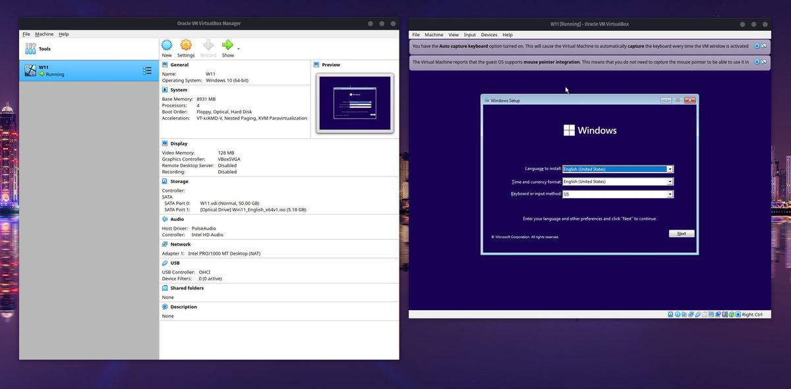
Task: Click the audio status bar icon
Action: [x=684, y=315]
